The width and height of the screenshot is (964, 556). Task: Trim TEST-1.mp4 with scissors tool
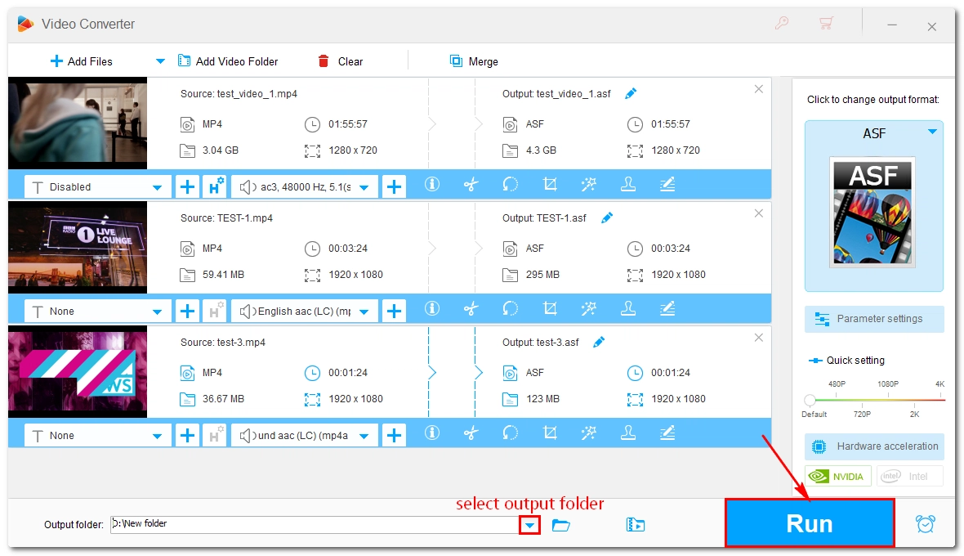(471, 308)
